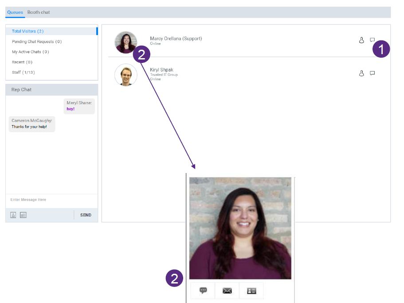Screen dimensions: 404x303
Task: Start chat with Marcy Orellana
Action: (x=373, y=39)
